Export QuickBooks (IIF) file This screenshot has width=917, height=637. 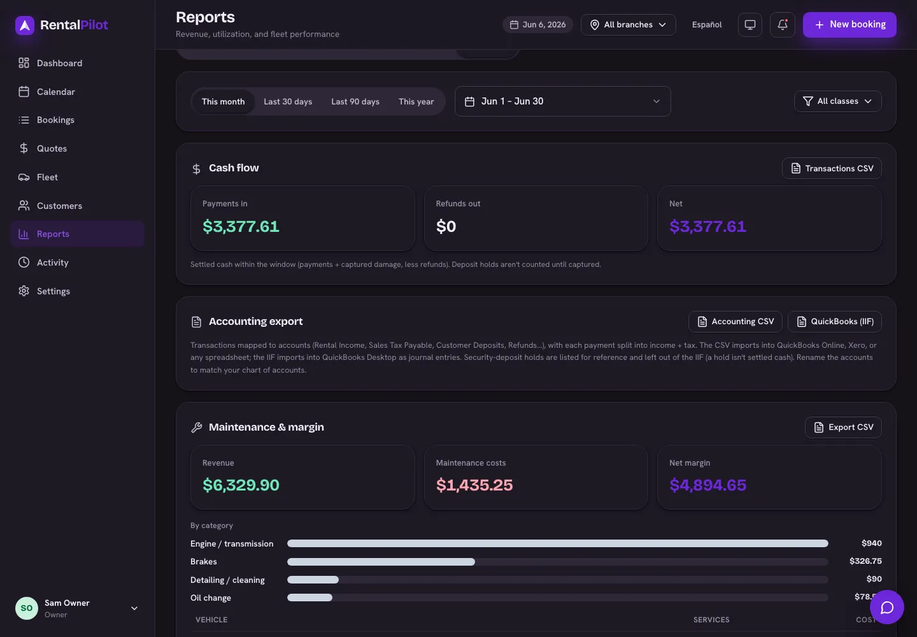click(835, 322)
